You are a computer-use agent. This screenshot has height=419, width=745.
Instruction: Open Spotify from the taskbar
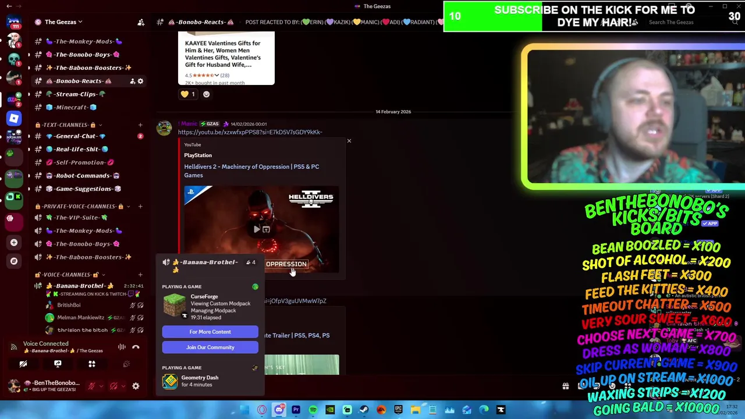tap(313, 410)
